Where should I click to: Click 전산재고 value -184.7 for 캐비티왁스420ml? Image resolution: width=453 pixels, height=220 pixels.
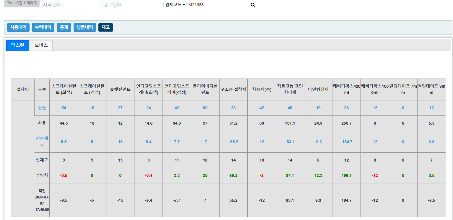(x=346, y=142)
